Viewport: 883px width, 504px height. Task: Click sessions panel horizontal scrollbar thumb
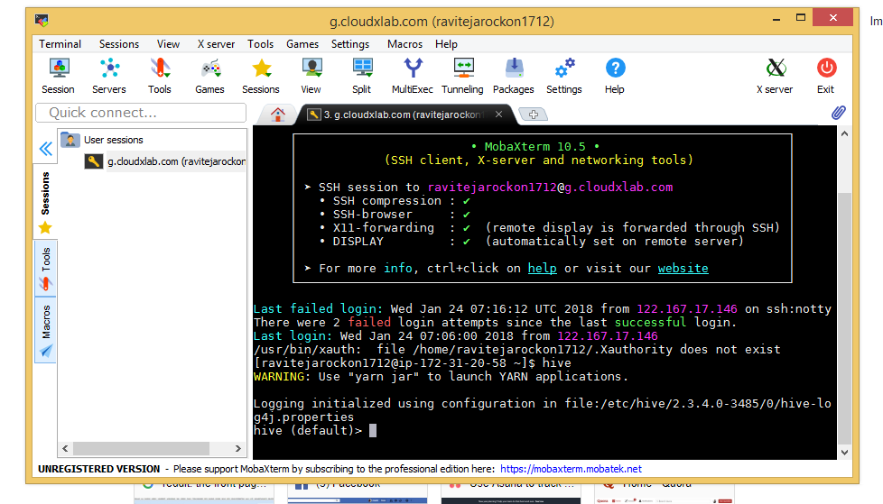coord(142,448)
